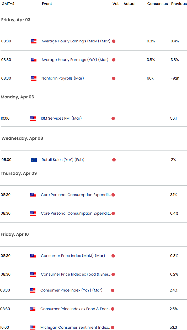Image resolution: width=187 pixels, height=330 pixels.
Task: Click the Previous column header
Action: pos(179,4)
